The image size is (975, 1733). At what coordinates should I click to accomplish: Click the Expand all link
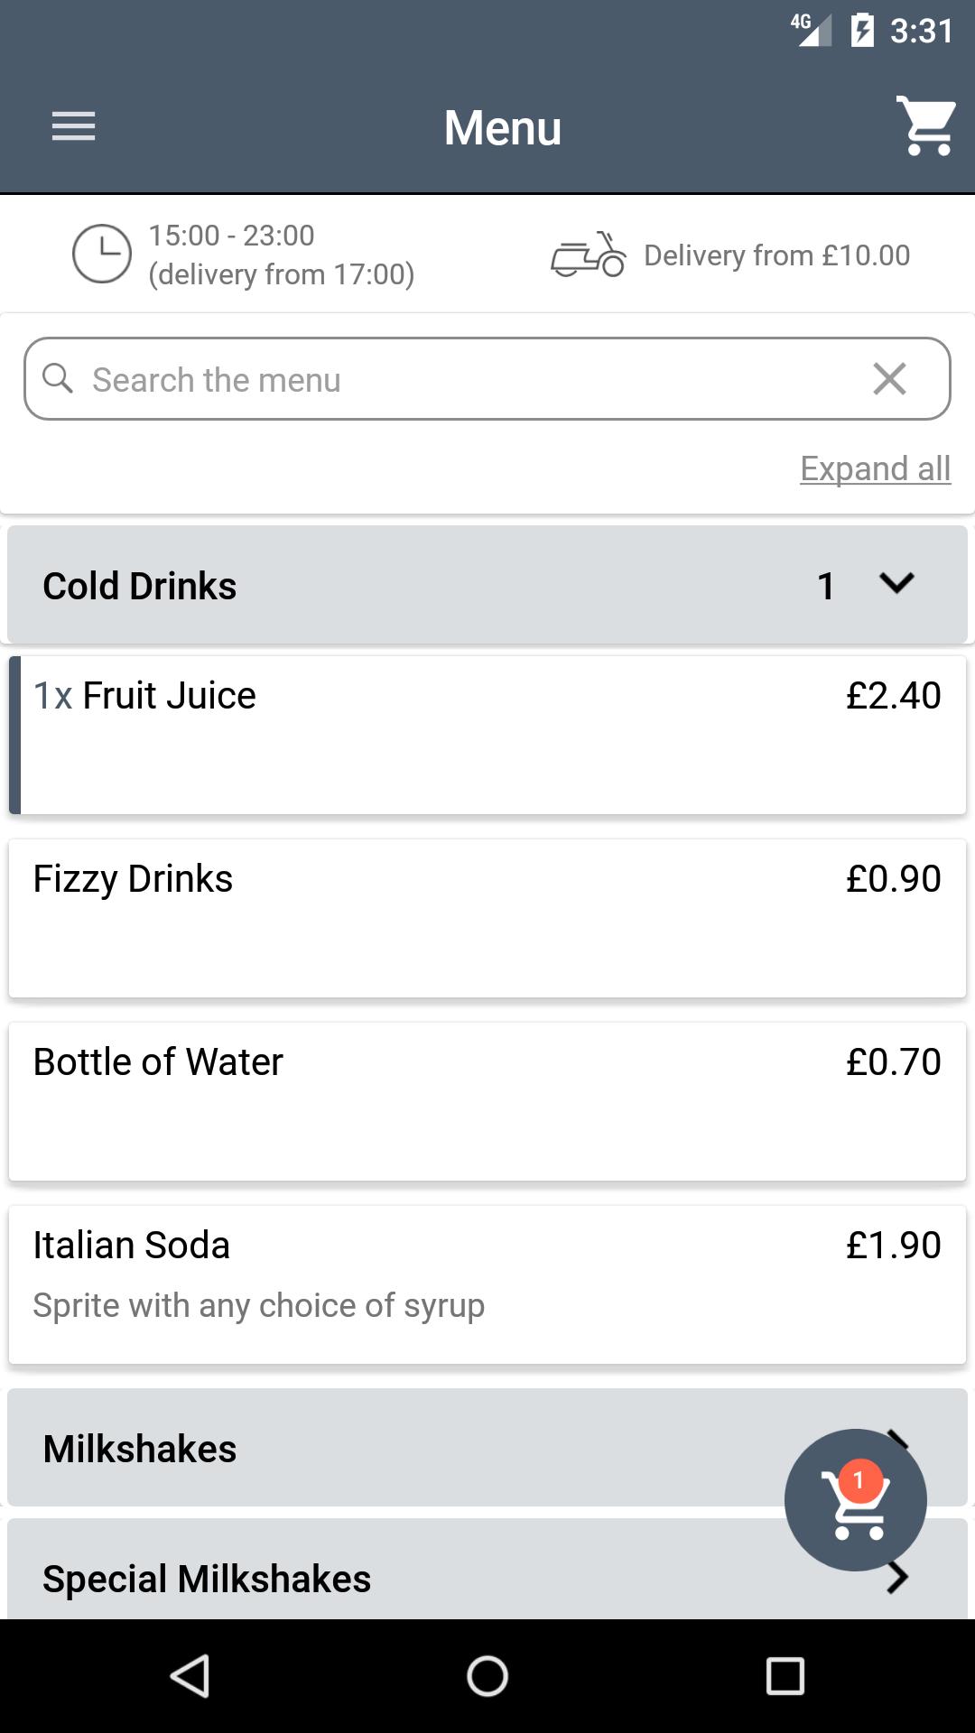coord(875,468)
